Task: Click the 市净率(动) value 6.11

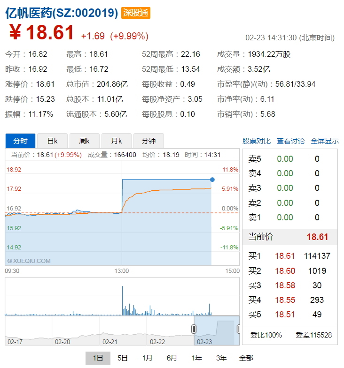Action: point(267,99)
